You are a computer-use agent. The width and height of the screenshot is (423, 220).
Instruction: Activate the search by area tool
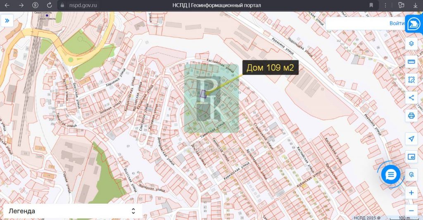click(x=411, y=80)
